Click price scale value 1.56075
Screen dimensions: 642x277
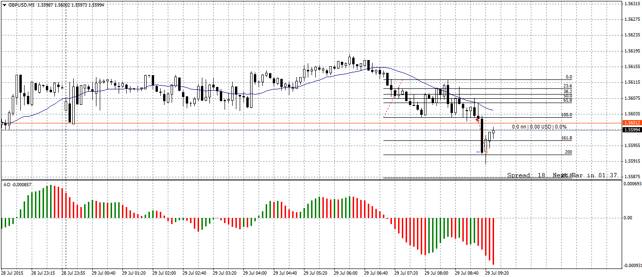632,98
